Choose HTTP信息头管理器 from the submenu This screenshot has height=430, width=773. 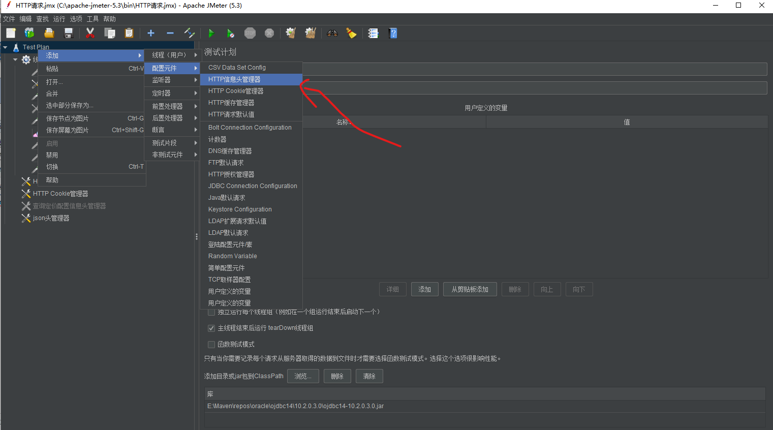252,79
